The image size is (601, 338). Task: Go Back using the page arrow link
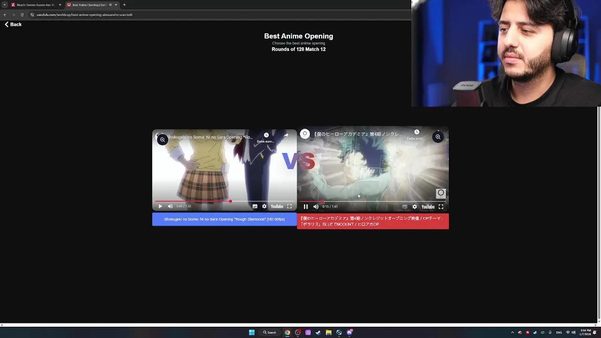[x=13, y=24]
